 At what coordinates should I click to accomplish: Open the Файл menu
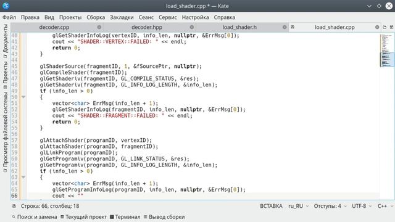pos(9,17)
